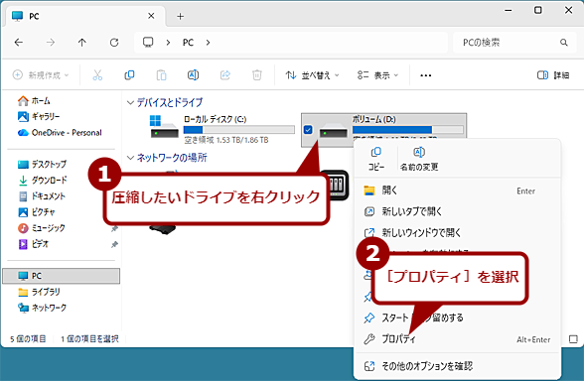Choose Properties in context menu
Viewport: 585px width, 382px height.
457,339
